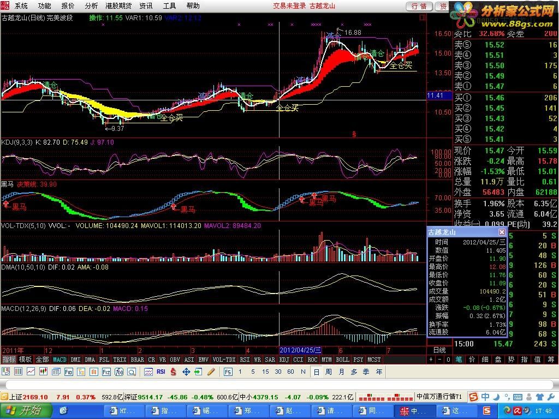This screenshot has width=559, height=419.
Task: Open the 资讯 menu
Action: click(x=146, y=5)
